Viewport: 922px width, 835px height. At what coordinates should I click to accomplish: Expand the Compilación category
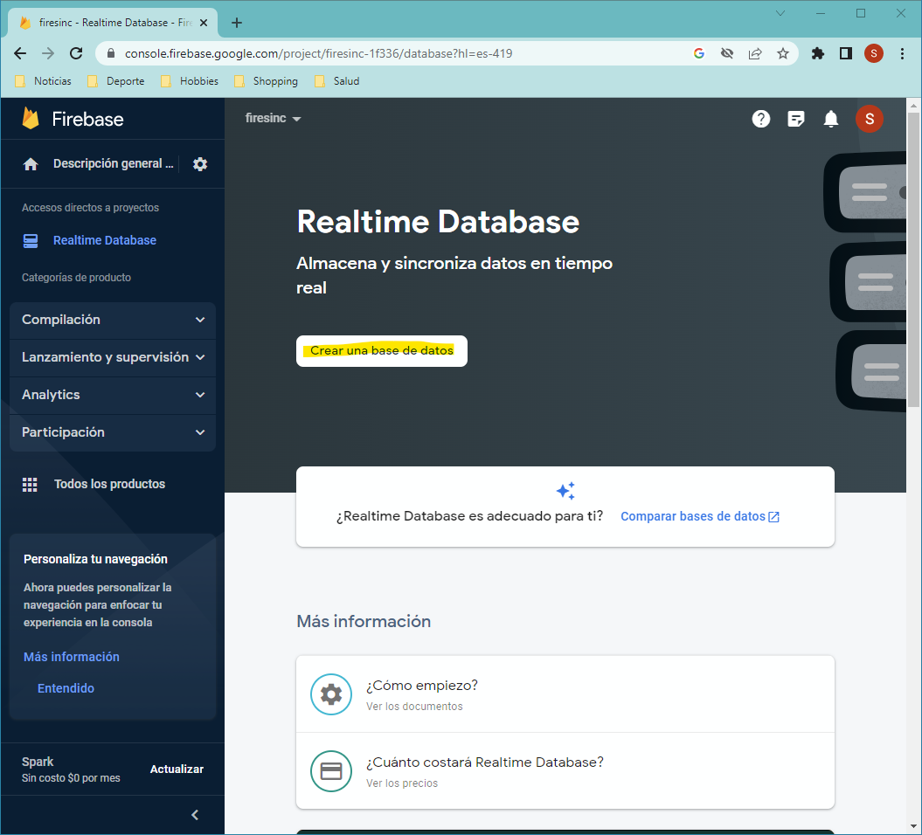(x=113, y=320)
